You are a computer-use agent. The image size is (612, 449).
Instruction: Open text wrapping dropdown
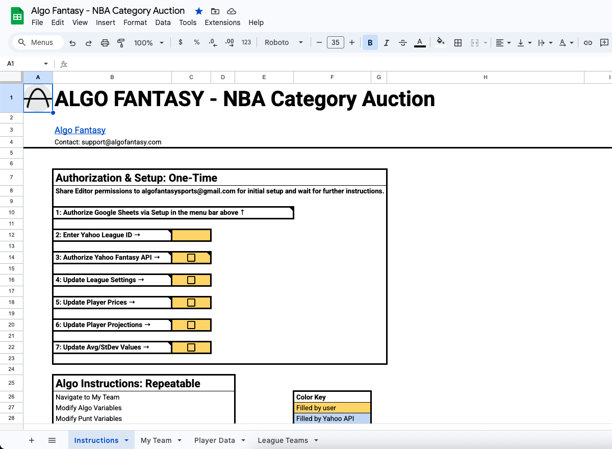click(x=545, y=43)
